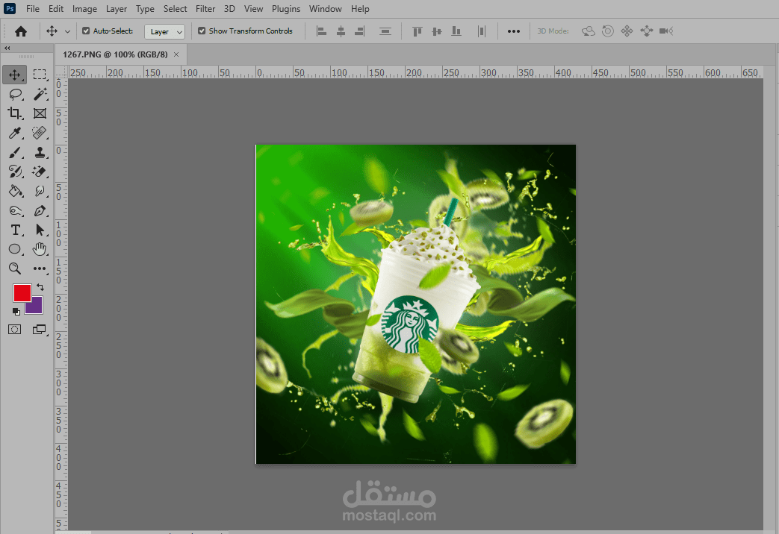Expand the toolbar via double-arrow chevron
The height and width of the screenshot is (534, 779).
[7, 48]
